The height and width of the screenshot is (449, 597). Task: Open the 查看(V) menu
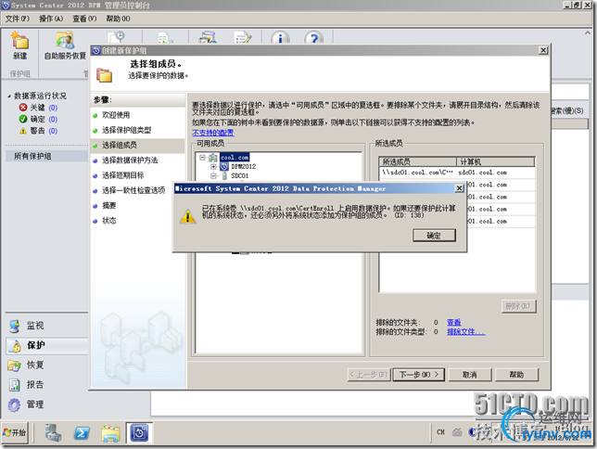(x=84, y=19)
